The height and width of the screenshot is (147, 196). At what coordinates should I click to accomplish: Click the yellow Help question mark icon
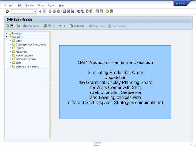107,12
